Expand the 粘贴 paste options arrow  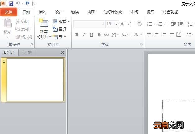point(7,37)
